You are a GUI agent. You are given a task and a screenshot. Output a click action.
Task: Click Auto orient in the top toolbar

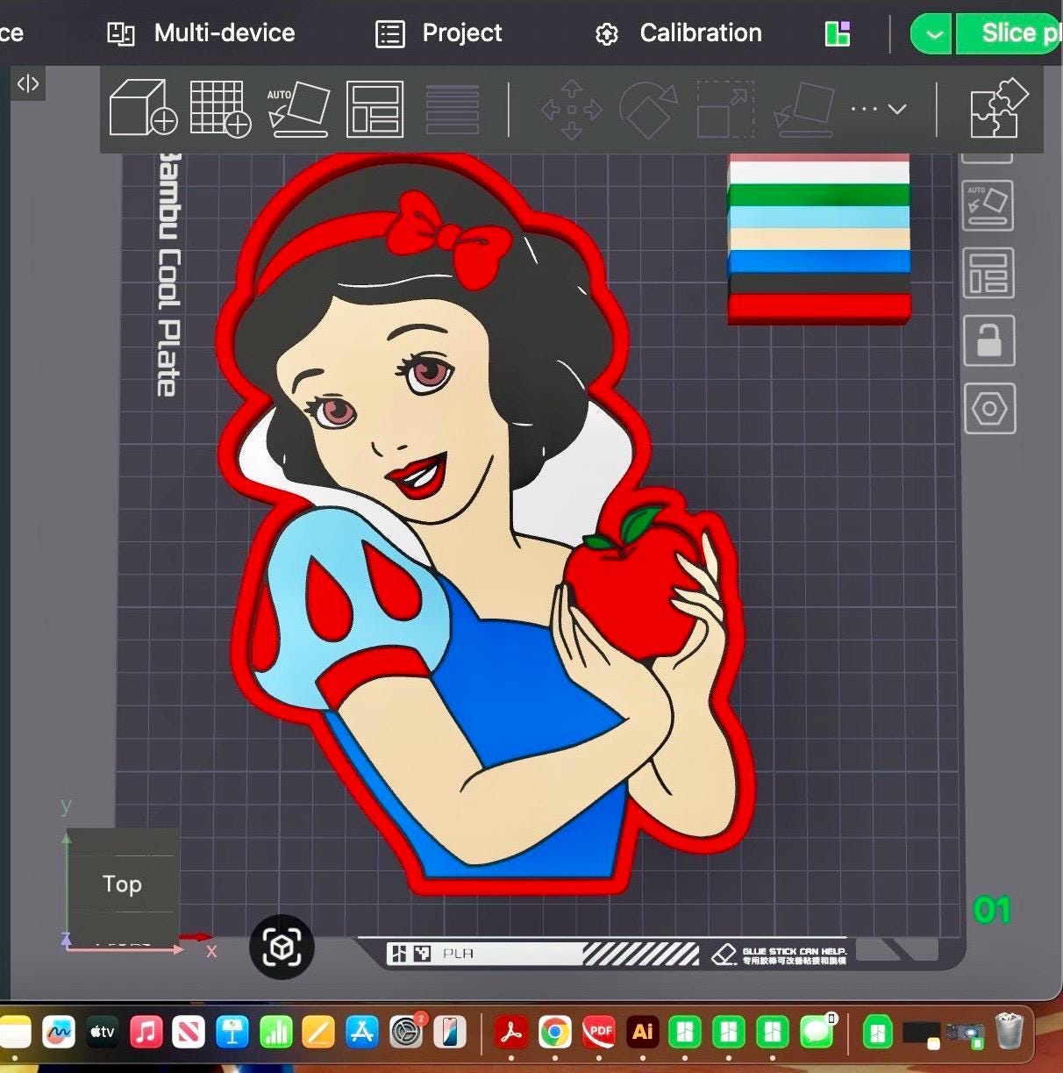point(297,109)
